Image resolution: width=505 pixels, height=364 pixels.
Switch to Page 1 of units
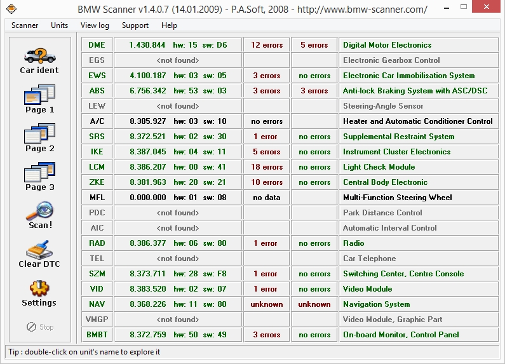pyautogui.click(x=39, y=99)
